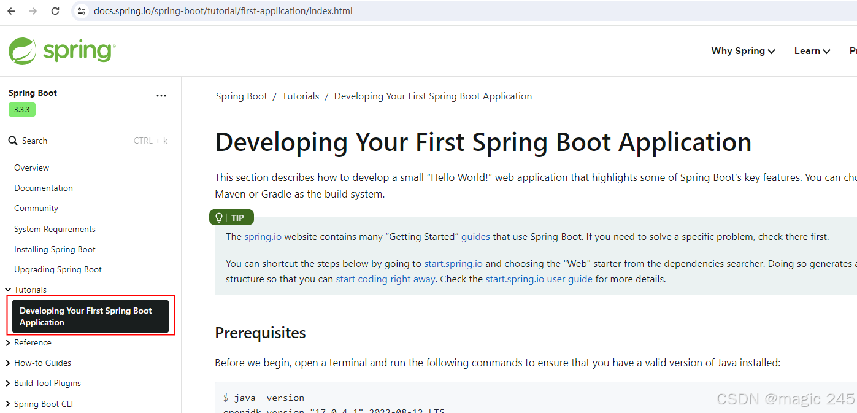Select Developing Your First Spring Boot Application nav item

point(90,316)
